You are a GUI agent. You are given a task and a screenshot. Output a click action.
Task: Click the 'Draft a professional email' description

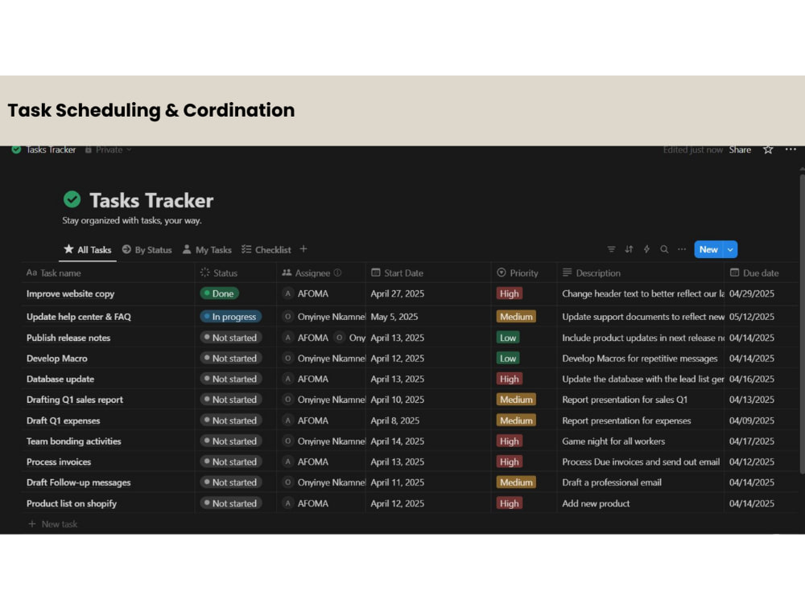pyautogui.click(x=612, y=482)
